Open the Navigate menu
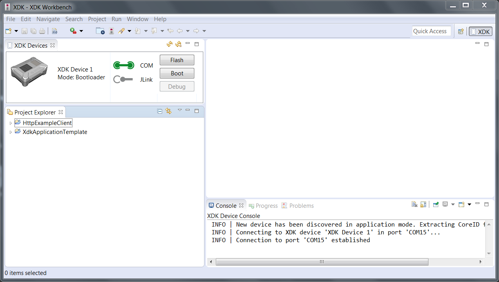Image resolution: width=499 pixels, height=282 pixels. pyautogui.click(x=48, y=19)
